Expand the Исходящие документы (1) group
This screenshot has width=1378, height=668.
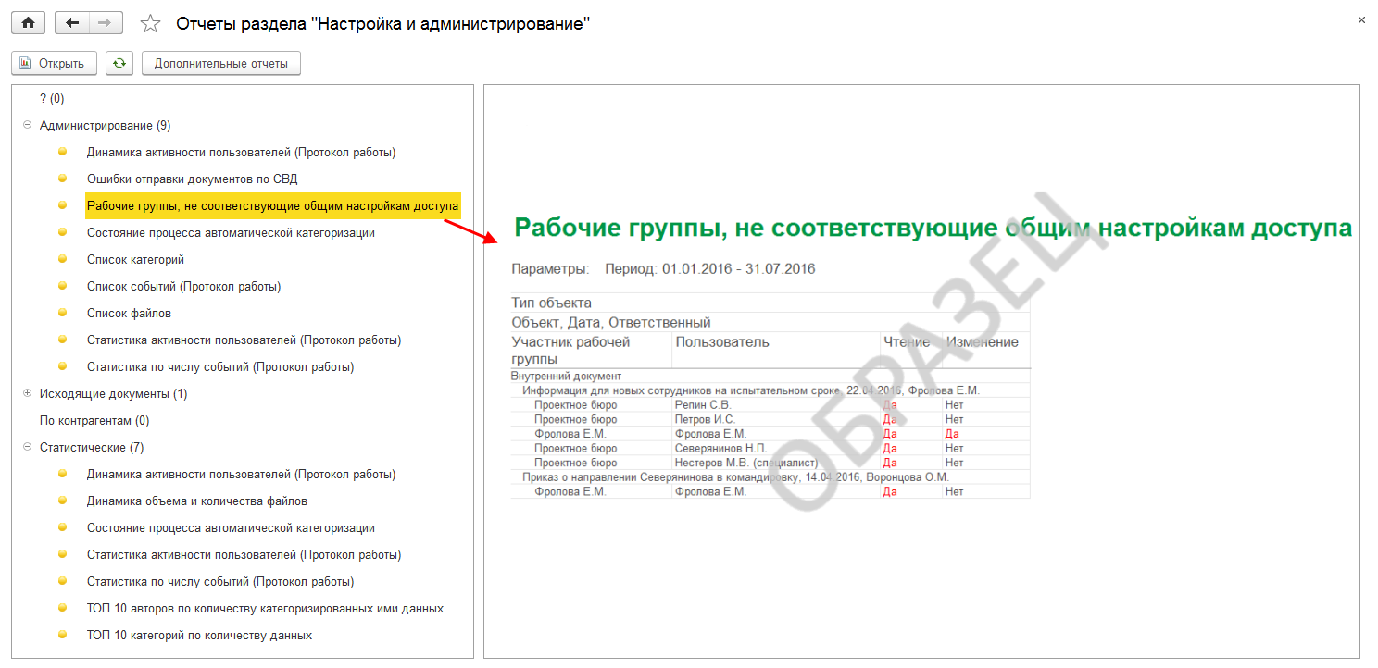pyautogui.click(x=27, y=393)
